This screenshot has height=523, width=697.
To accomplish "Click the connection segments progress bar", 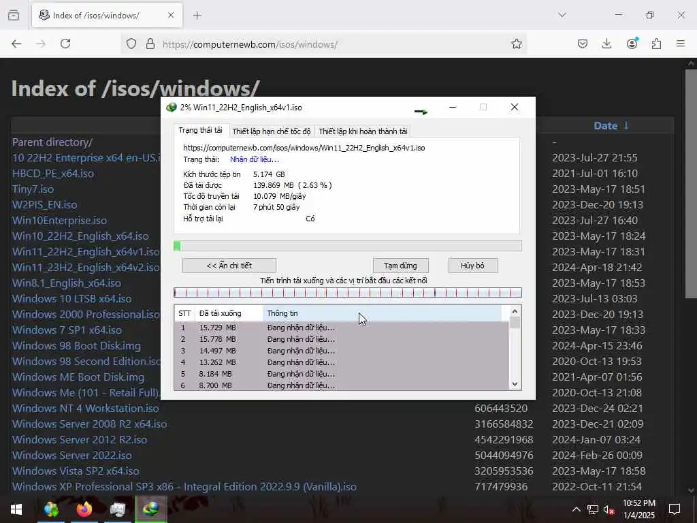I will (x=348, y=293).
